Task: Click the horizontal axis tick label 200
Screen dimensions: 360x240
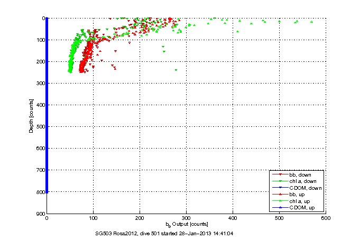Action: tap(140, 218)
